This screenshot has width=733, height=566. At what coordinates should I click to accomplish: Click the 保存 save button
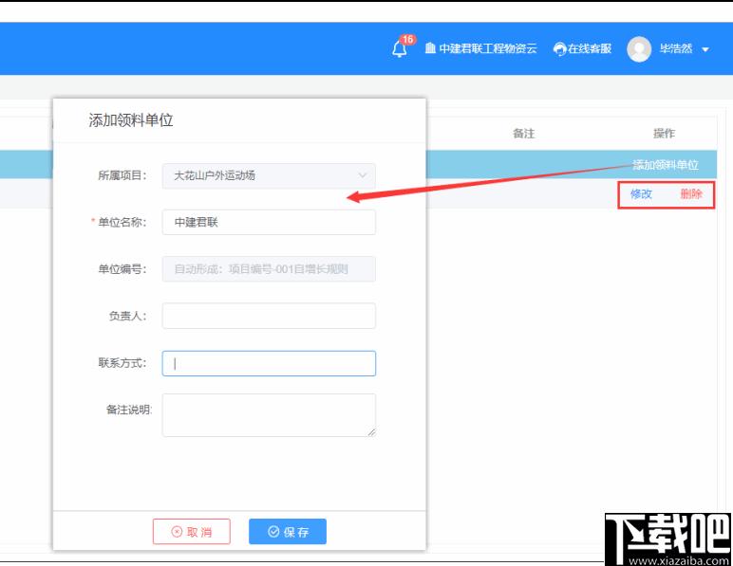tap(288, 532)
